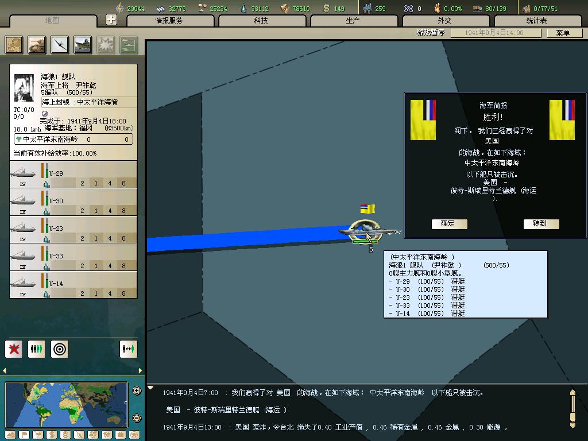Click the greyed-out battles explosion icon
This screenshot has width=588, height=441.
coord(106,45)
